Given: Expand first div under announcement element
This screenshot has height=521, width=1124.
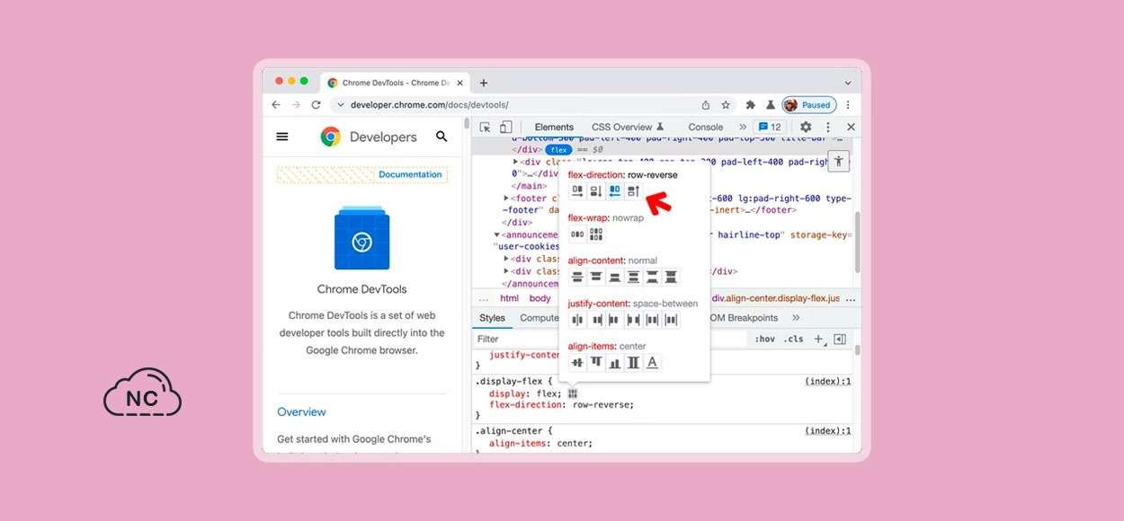Looking at the screenshot, I should (x=506, y=259).
